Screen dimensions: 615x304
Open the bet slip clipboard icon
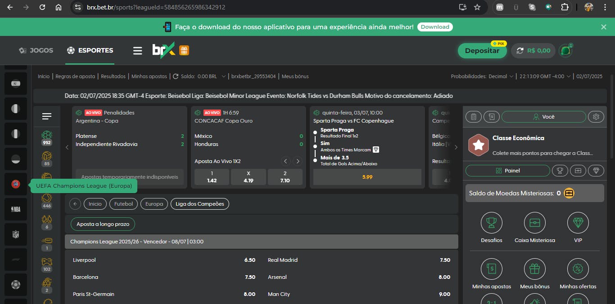pos(474,117)
